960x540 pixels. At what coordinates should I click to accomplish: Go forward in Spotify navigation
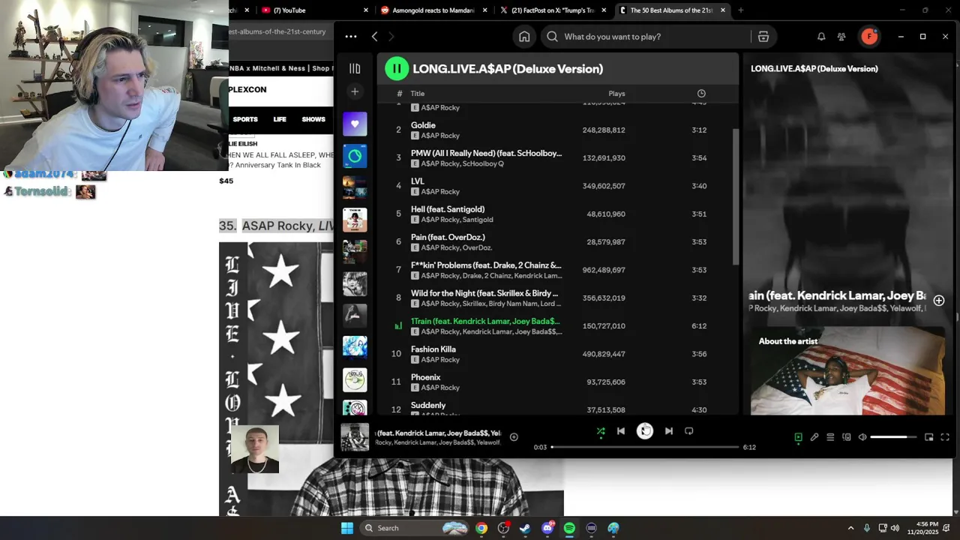pyautogui.click(x=391, y=37)
